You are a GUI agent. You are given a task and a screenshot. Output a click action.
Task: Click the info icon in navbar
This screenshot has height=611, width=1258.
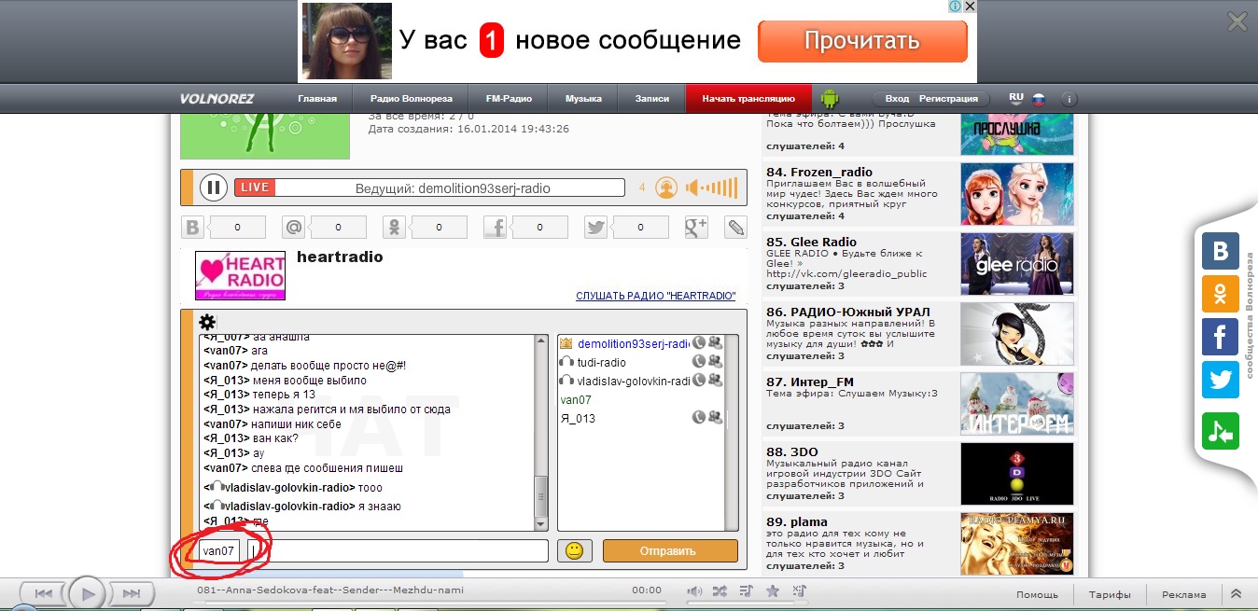(1069, 98)
